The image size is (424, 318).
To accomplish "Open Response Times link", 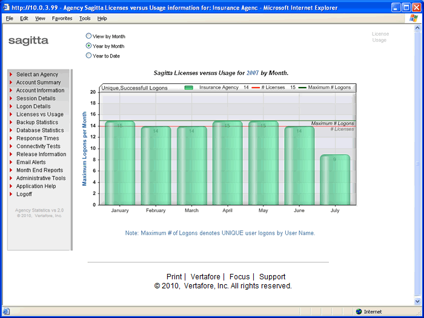I will (x=38, y=138).
